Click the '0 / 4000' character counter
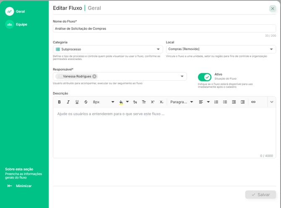Viewport: 281px width, 208px height. pos(266,156)
